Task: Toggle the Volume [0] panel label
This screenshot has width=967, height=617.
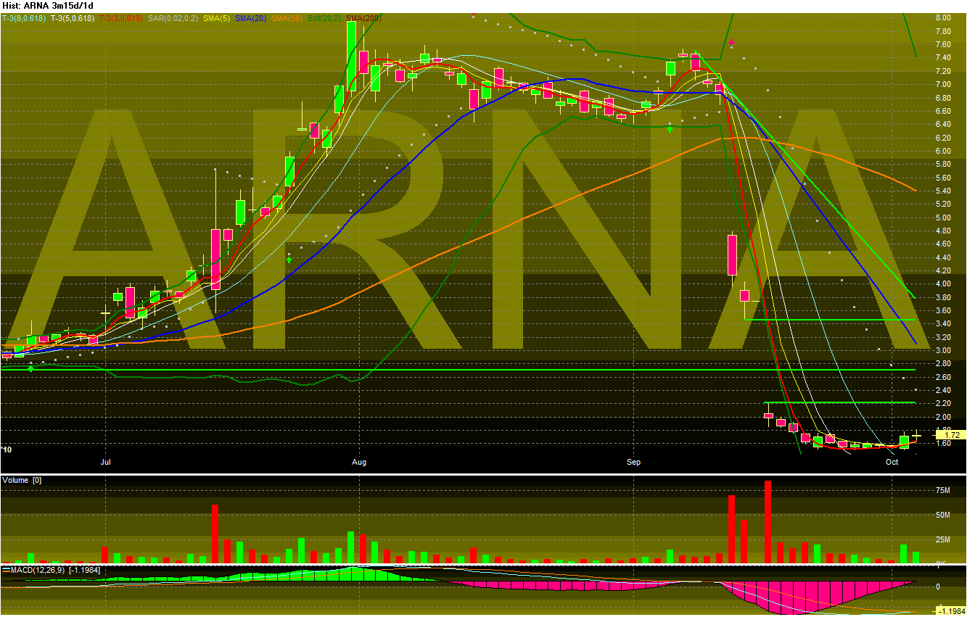Action: 24,479
